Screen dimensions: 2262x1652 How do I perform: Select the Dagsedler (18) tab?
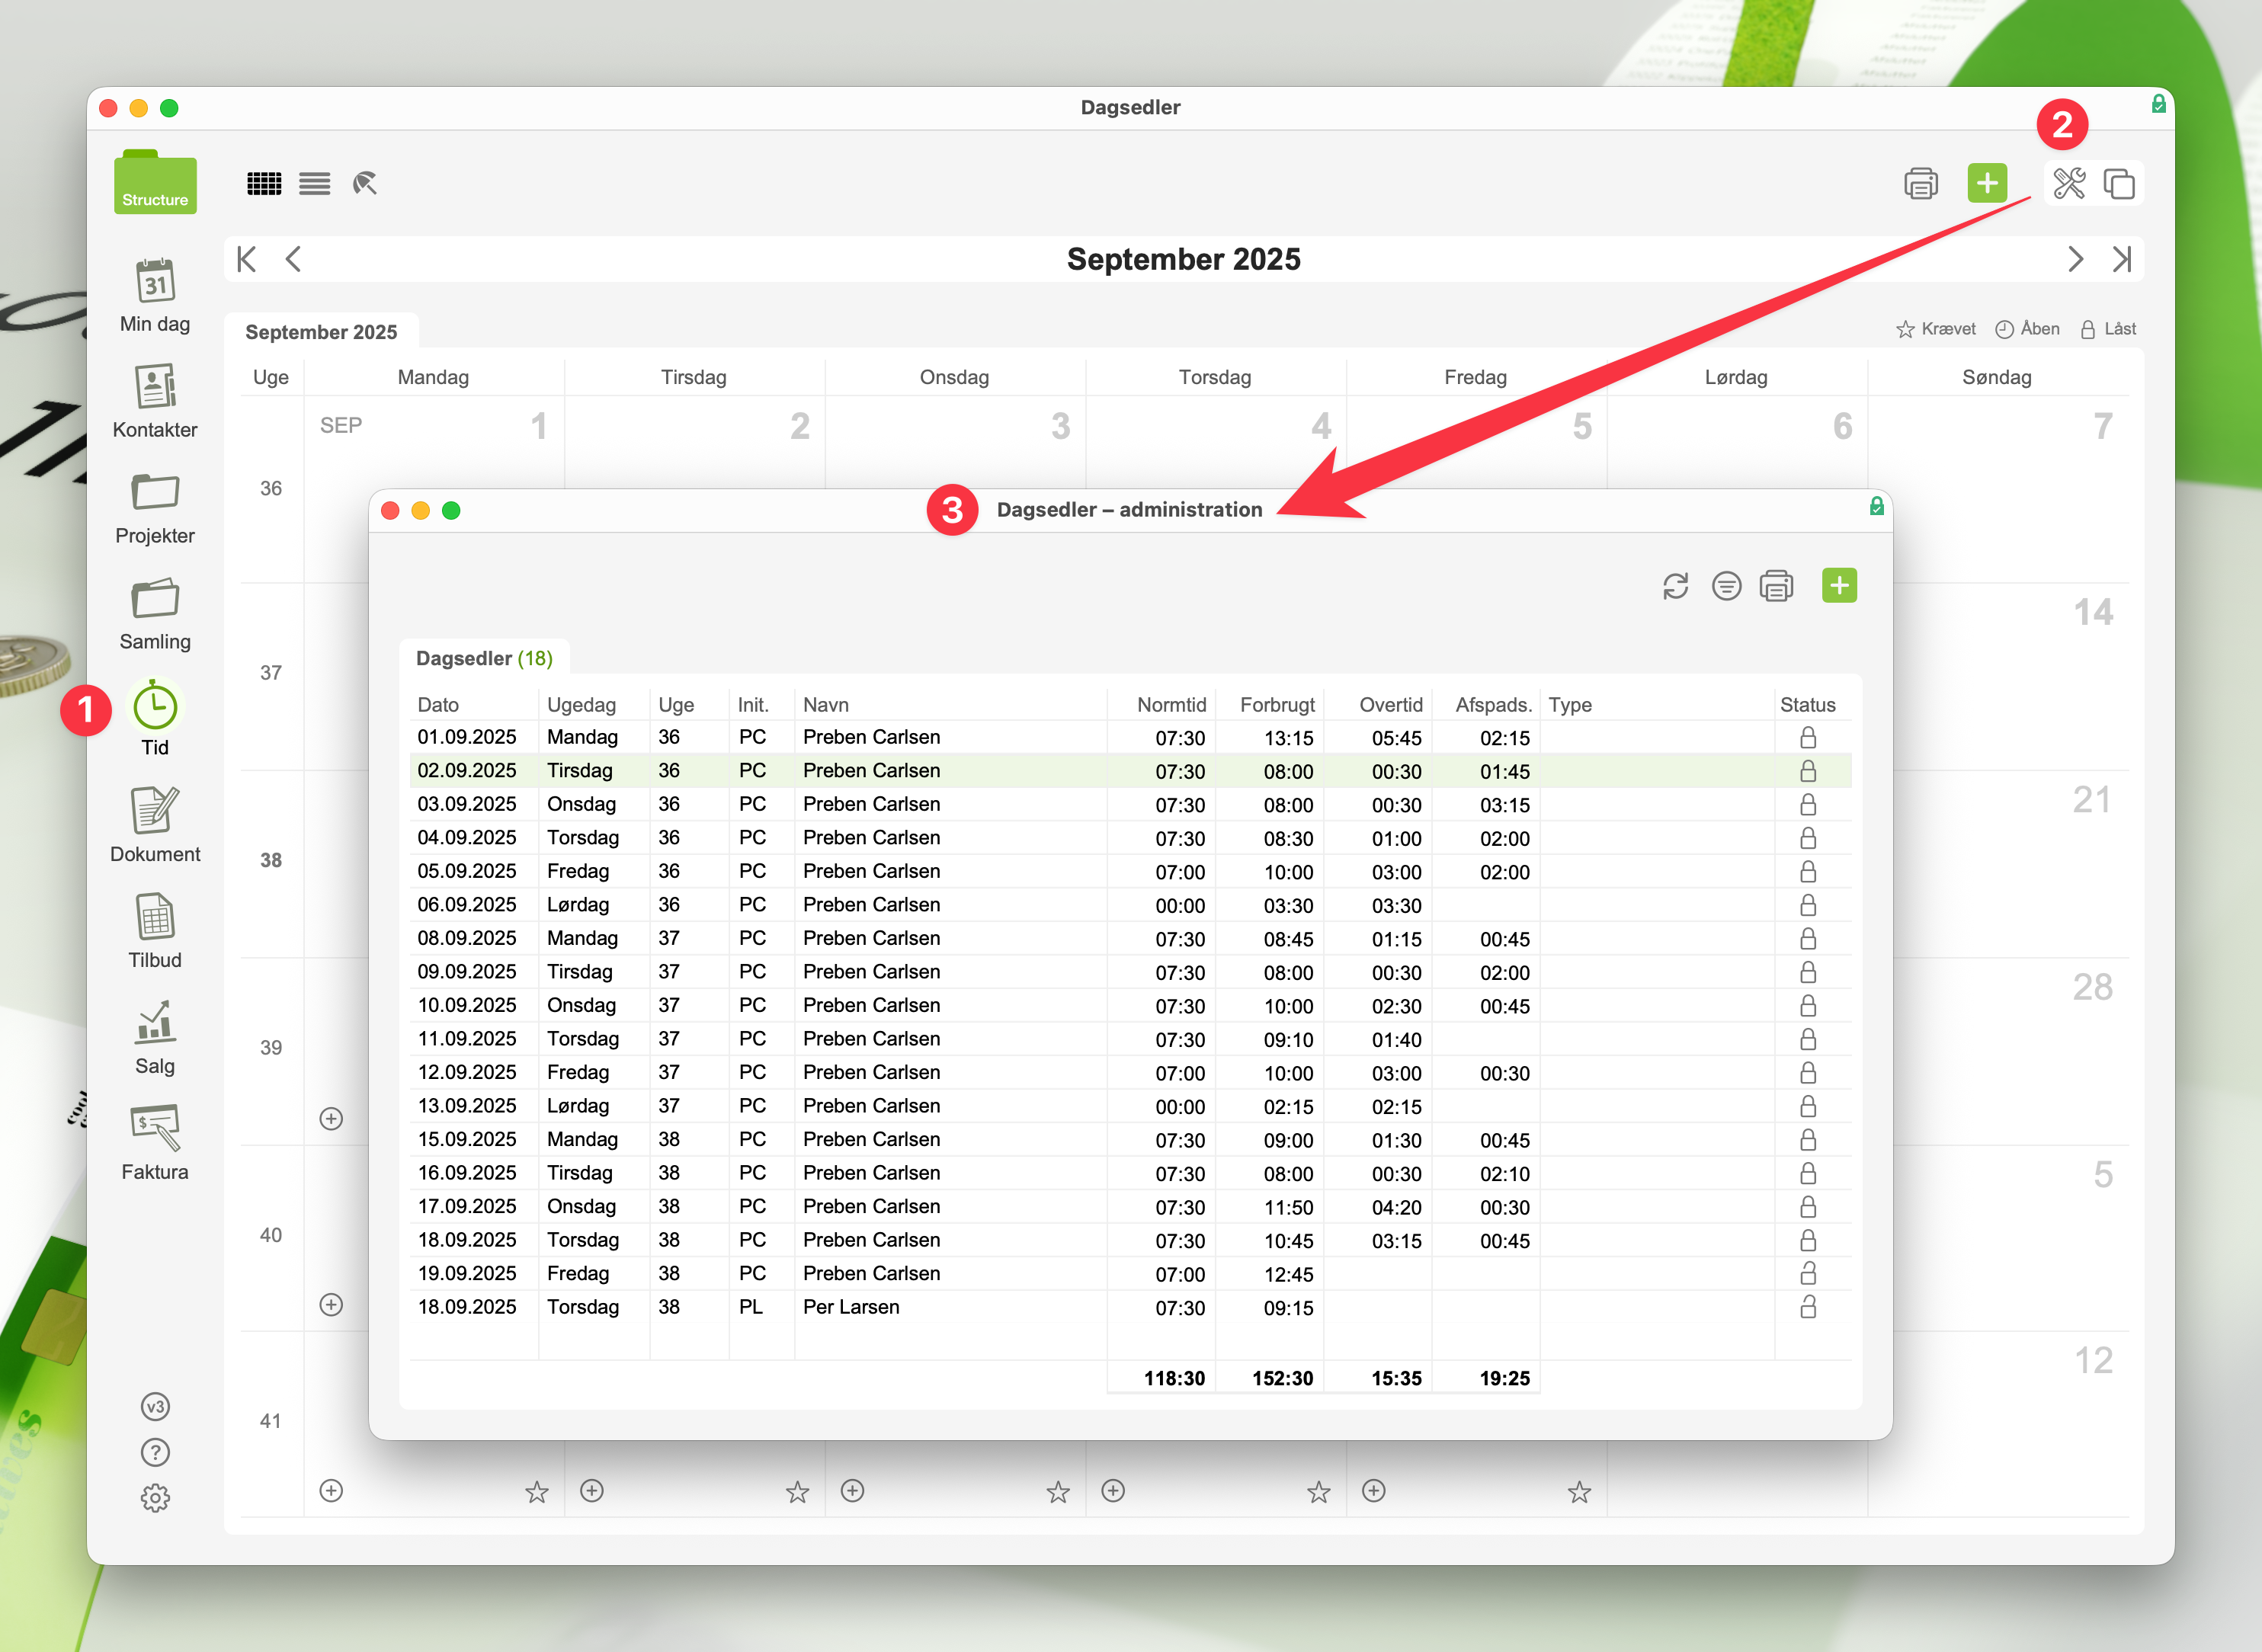click(484, 658)
